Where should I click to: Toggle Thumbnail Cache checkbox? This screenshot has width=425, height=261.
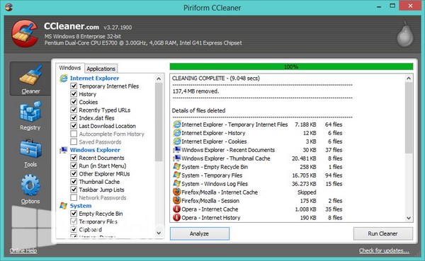(74, 182)
